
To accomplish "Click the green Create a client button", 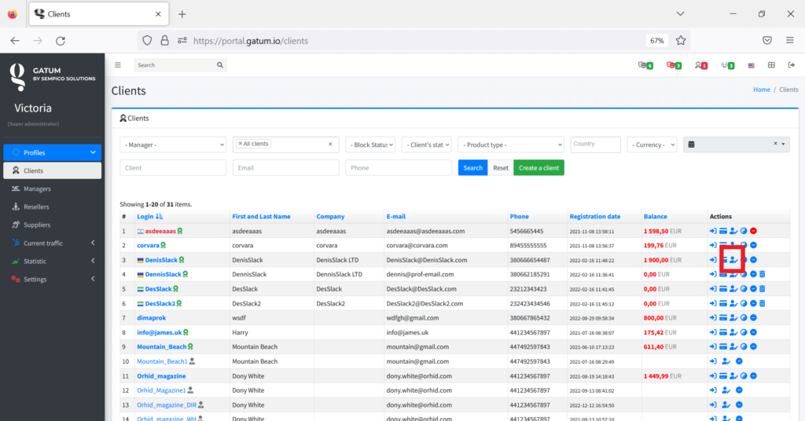I will (x=539, y=168).
